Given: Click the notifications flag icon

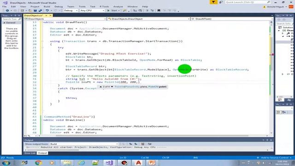Looking at the screenshot, I should [x=213, y=2].
